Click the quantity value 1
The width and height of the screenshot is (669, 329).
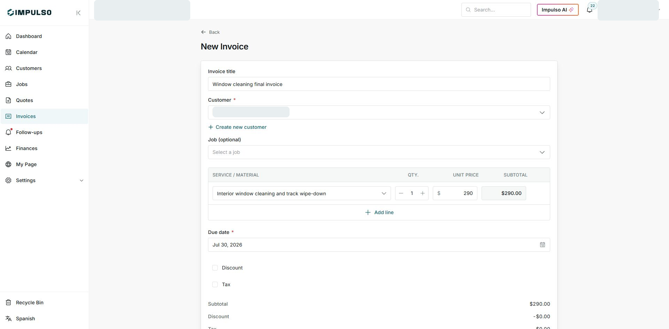[x=412, y=193]
